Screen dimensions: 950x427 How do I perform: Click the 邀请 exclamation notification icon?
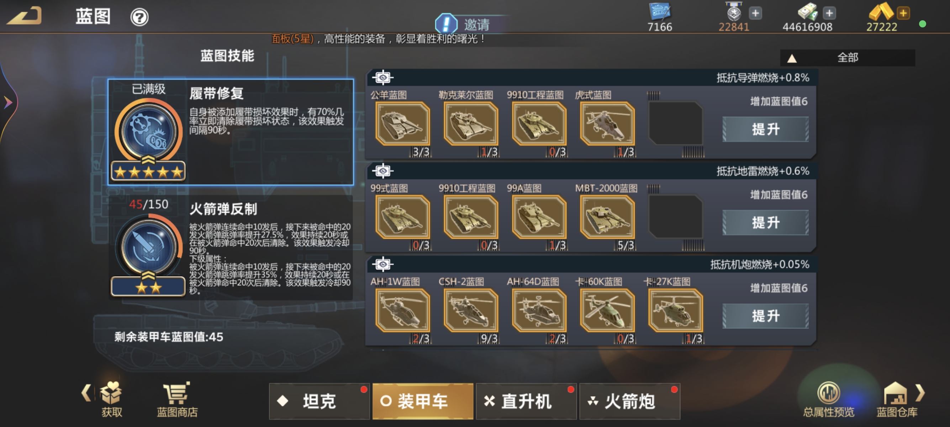446,24
